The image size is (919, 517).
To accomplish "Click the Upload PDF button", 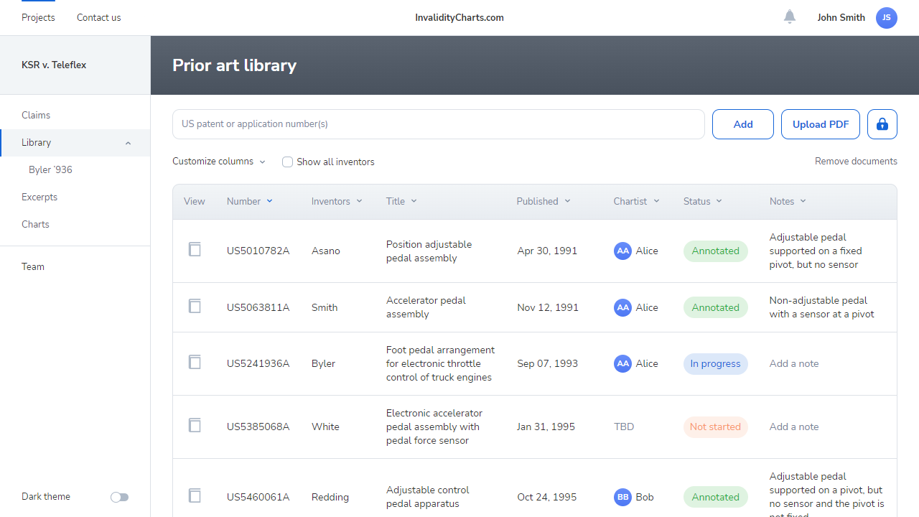I will [x=821, y=124].
